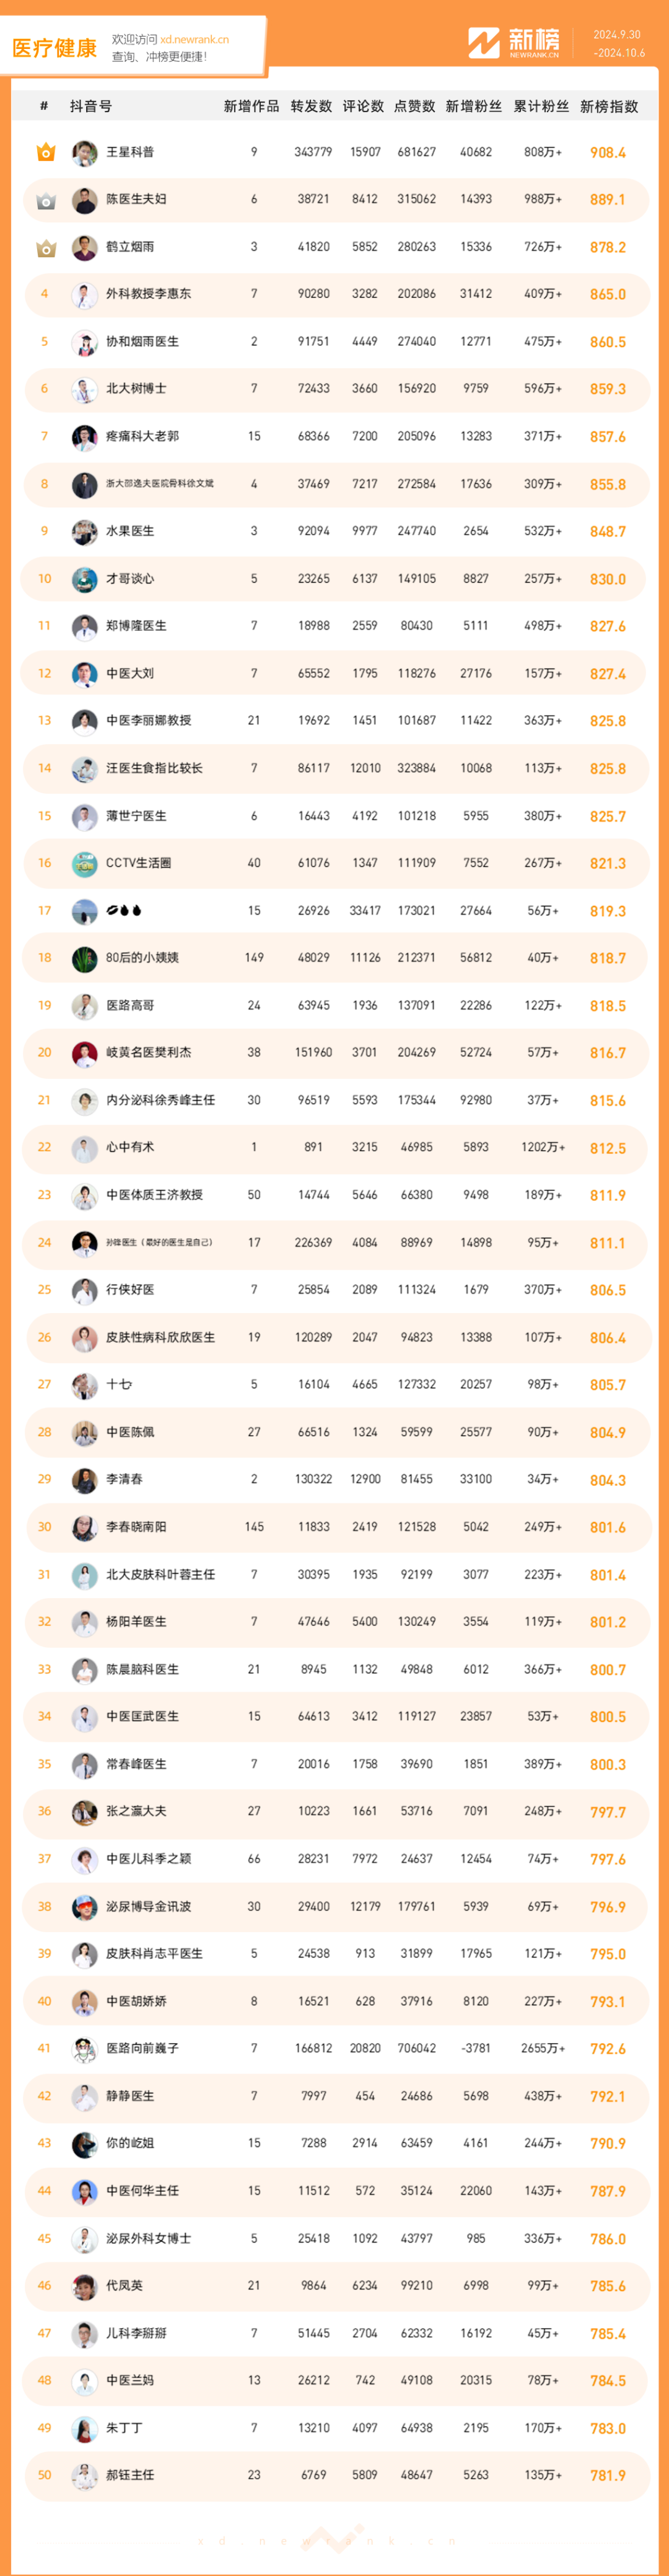Screen dimensions: 669x2576
Task: Open the CCTV生活圈 avatar icon
Action: click(x=84, y=863)
